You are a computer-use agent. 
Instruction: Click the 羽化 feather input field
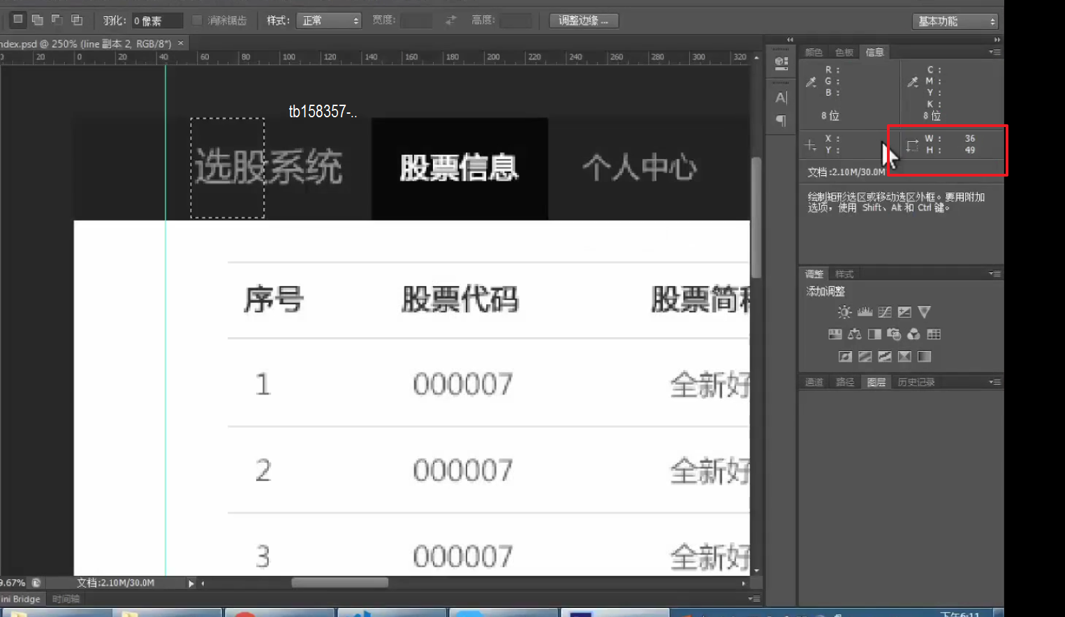tap(157, 21)
